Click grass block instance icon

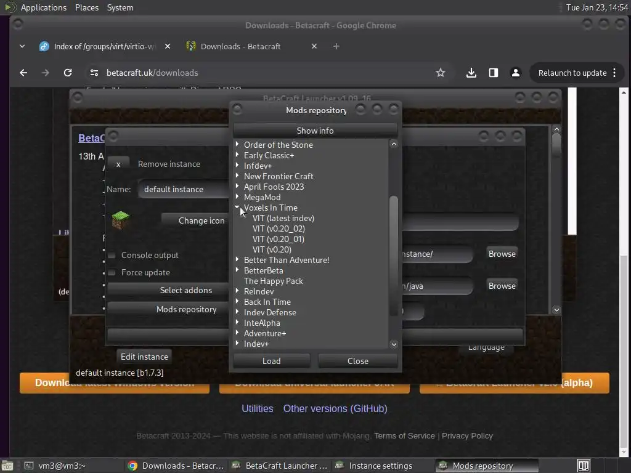click(120, 220)
